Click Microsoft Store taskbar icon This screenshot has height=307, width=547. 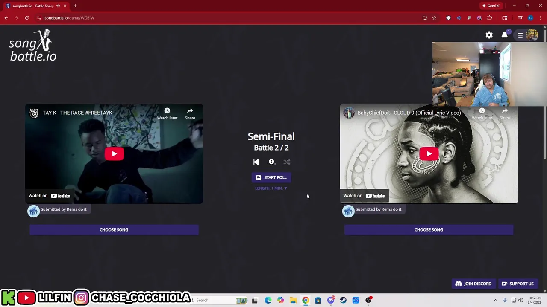(318, 300)
